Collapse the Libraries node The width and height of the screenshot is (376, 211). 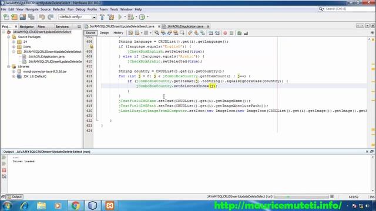[9, 66]
